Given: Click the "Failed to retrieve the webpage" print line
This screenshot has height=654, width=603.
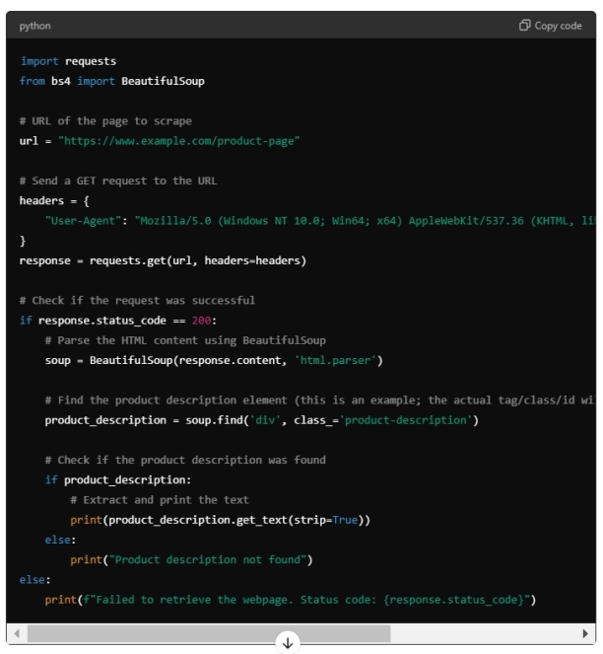Looking at the screenshot, I should tap(289, 600).
